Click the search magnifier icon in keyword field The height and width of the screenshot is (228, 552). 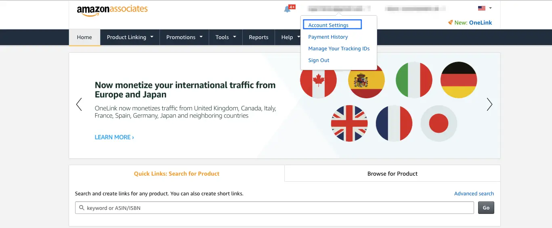pyautogui.click(x=82, y=208)
